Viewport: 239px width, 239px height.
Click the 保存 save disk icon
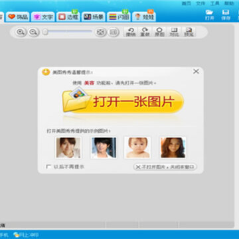click(226, 15)
